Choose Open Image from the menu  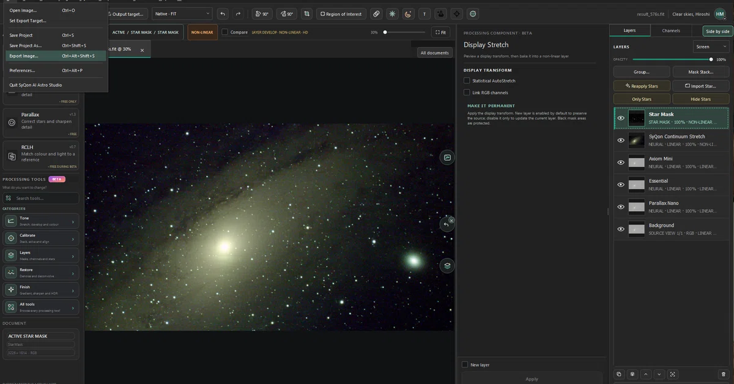pyautogui.click(x=55, y=10)
